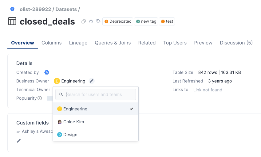Open olist-289922 breadcrumb link

[35, 9]
